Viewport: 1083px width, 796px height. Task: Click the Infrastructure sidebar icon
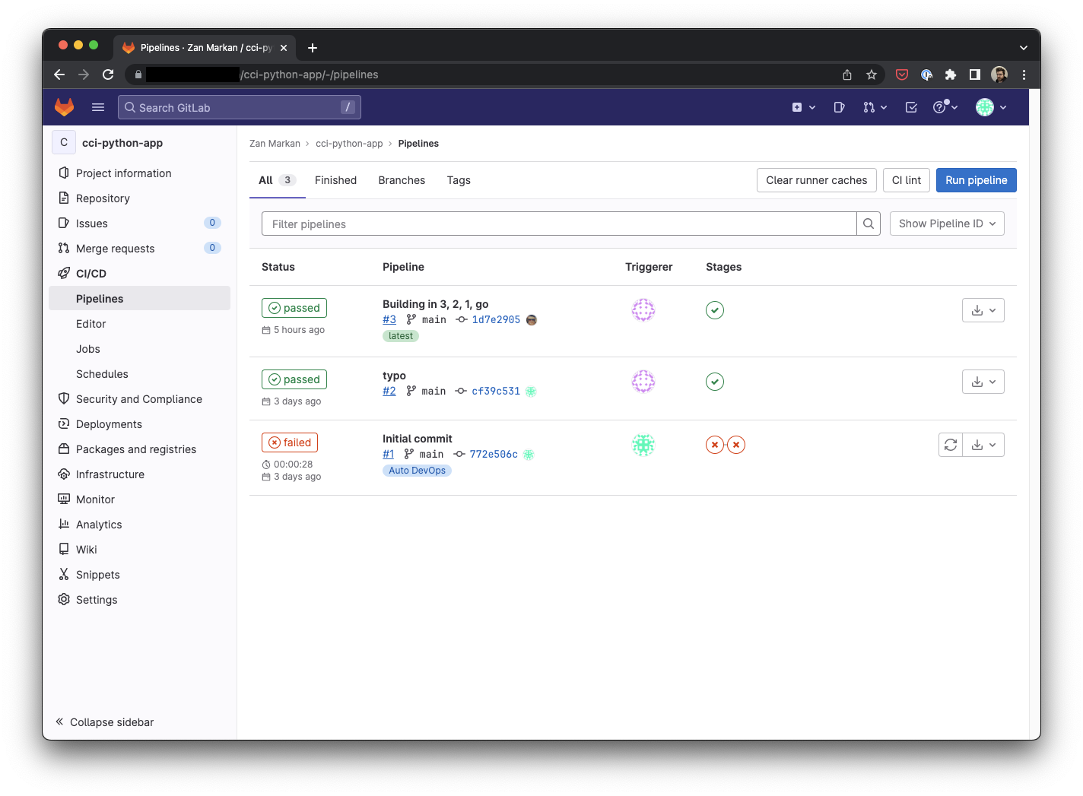point(64,474)
